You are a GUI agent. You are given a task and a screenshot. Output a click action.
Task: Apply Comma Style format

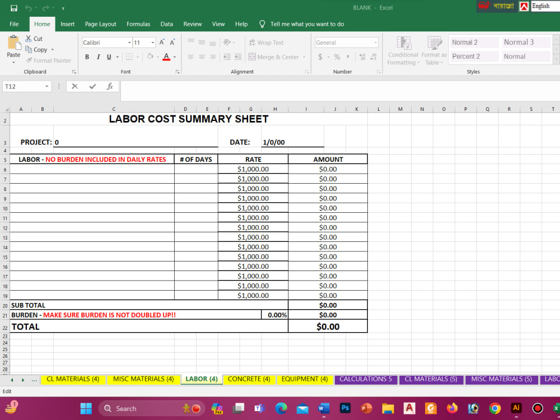click(348, 57)
